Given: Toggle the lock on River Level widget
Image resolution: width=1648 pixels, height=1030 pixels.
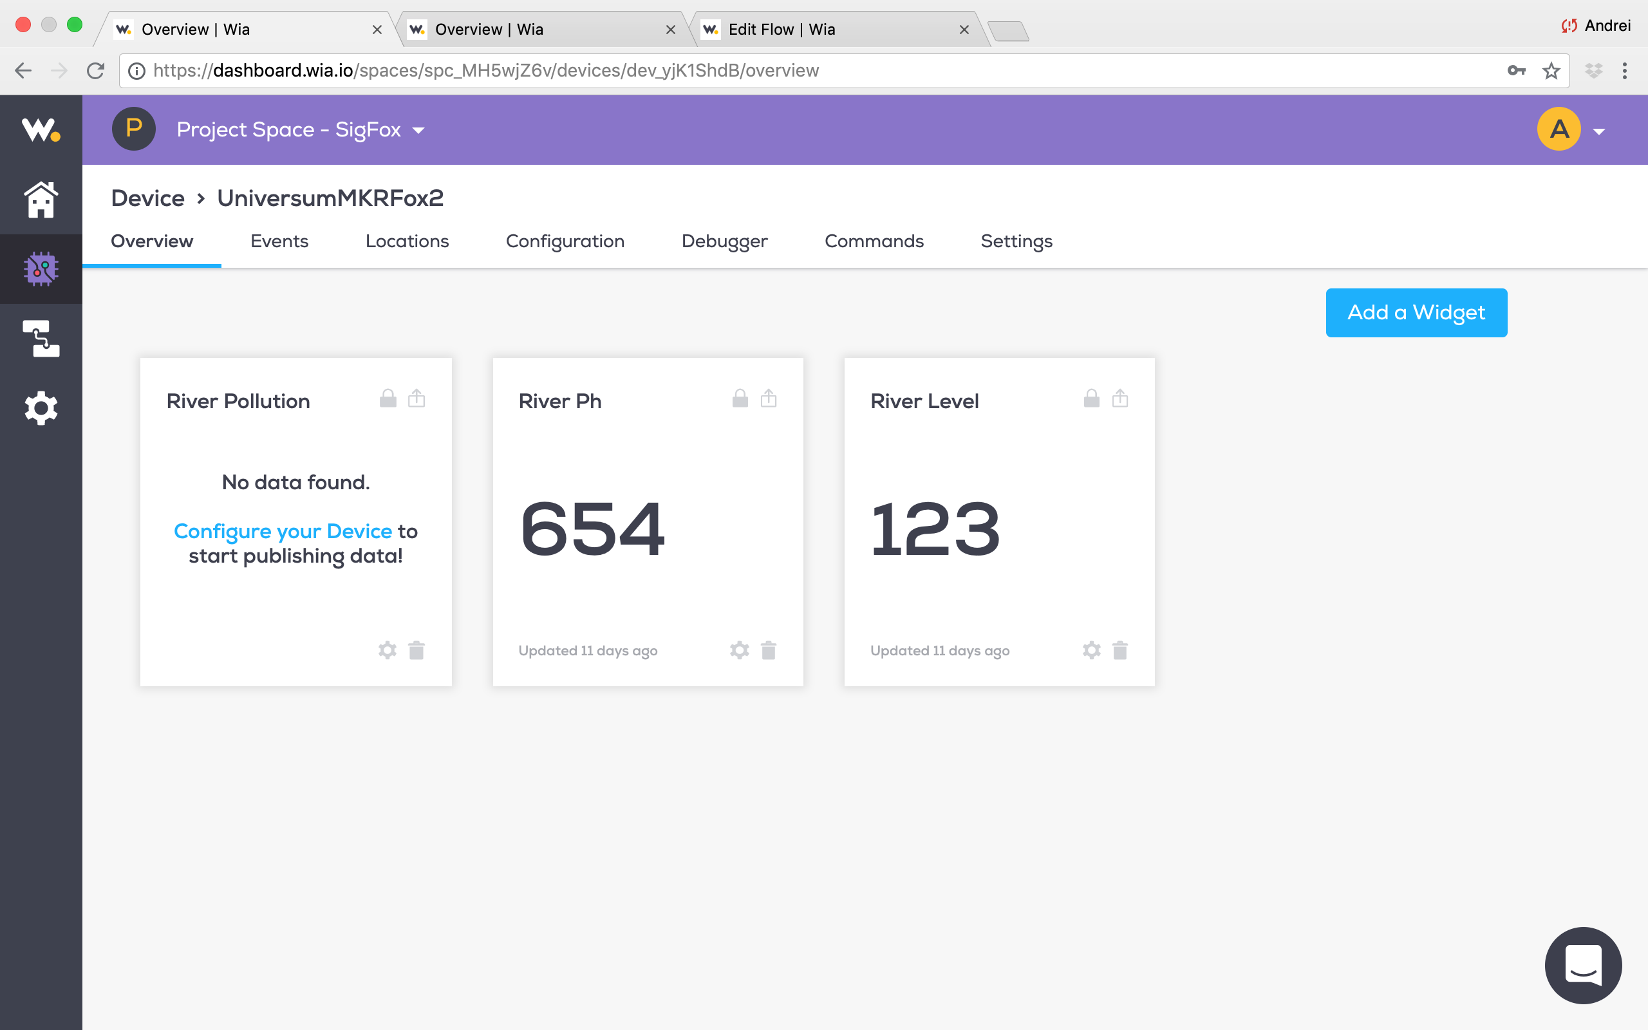Looking at the screenshot, I should pos(1092,398).
